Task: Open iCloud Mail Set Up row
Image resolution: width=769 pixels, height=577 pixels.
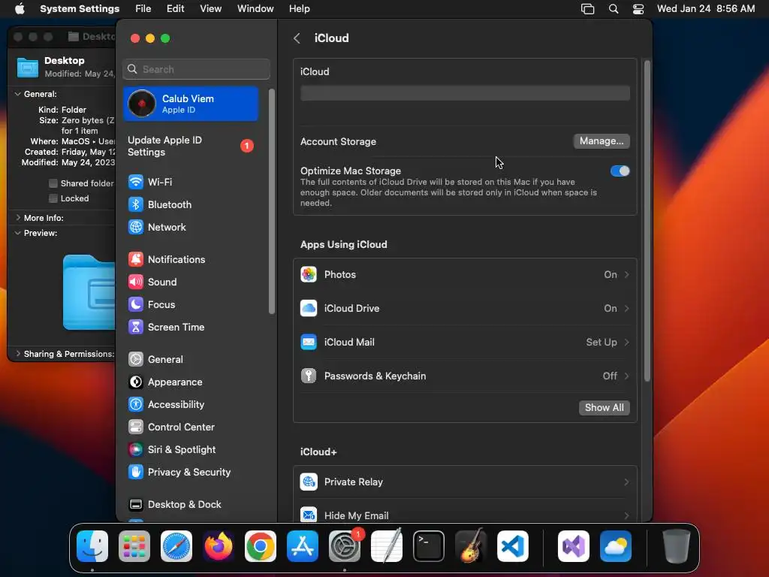Action: click(465, 343)
